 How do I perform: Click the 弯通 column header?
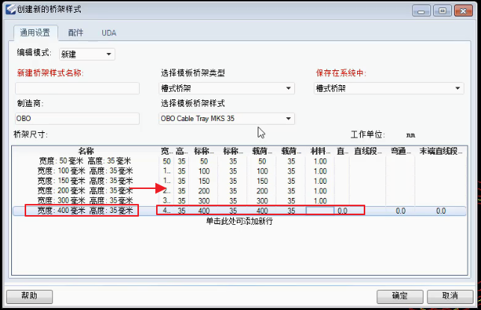400,151
